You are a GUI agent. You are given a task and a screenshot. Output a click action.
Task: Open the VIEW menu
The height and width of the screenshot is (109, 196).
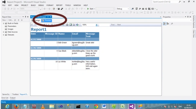click(x=16, y=5)
